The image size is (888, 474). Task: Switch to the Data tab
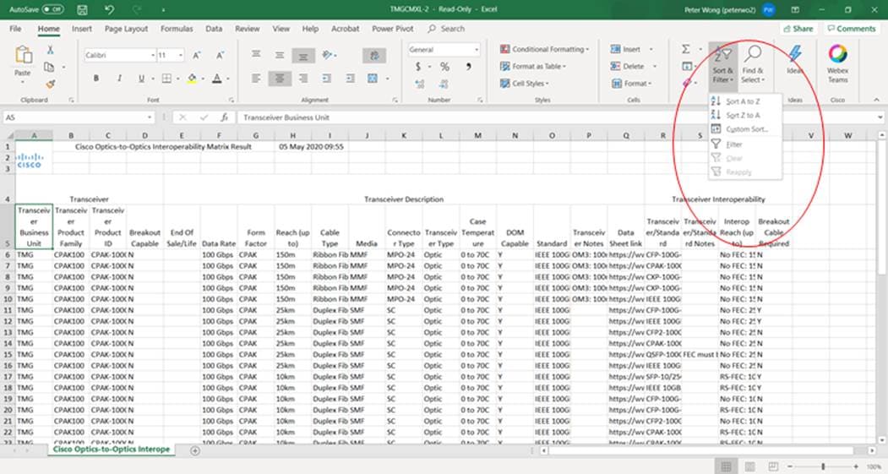click(214, 29)
